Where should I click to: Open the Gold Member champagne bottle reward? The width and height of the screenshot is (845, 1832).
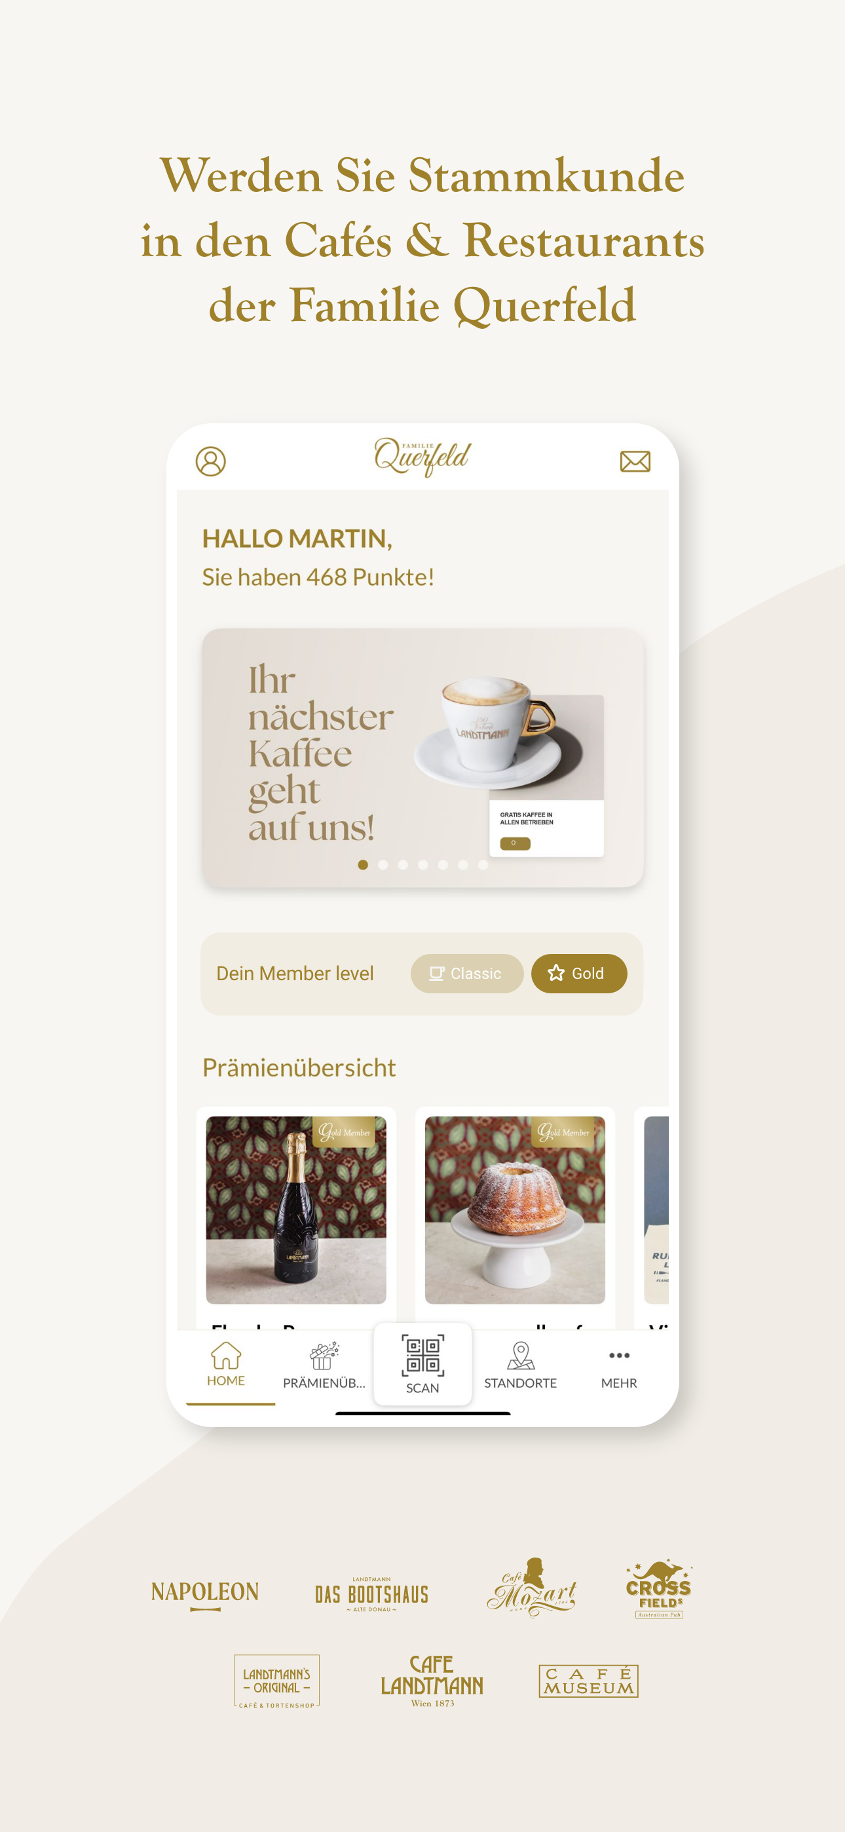pyautogui.click(x=296, y=1217)
